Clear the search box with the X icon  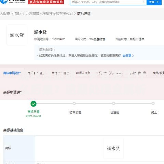pyautogui.click(x=143, y=2)
